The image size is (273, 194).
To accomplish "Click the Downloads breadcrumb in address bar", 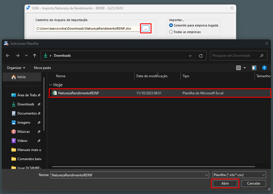I will (x=62, y=56).
